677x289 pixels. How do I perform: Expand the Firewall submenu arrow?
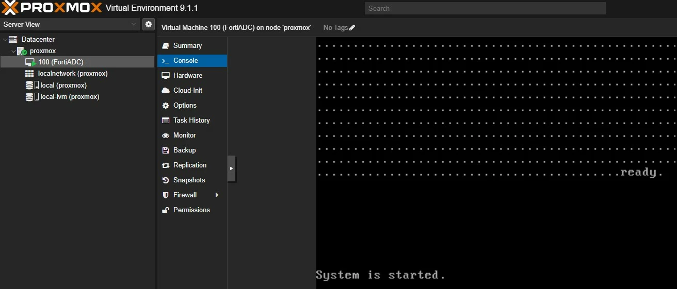(x=217, y=195)
